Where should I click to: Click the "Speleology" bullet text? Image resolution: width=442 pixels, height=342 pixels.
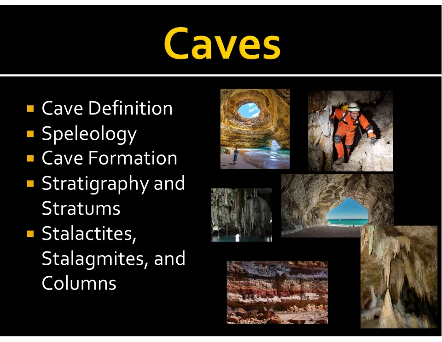pos(89,134)
